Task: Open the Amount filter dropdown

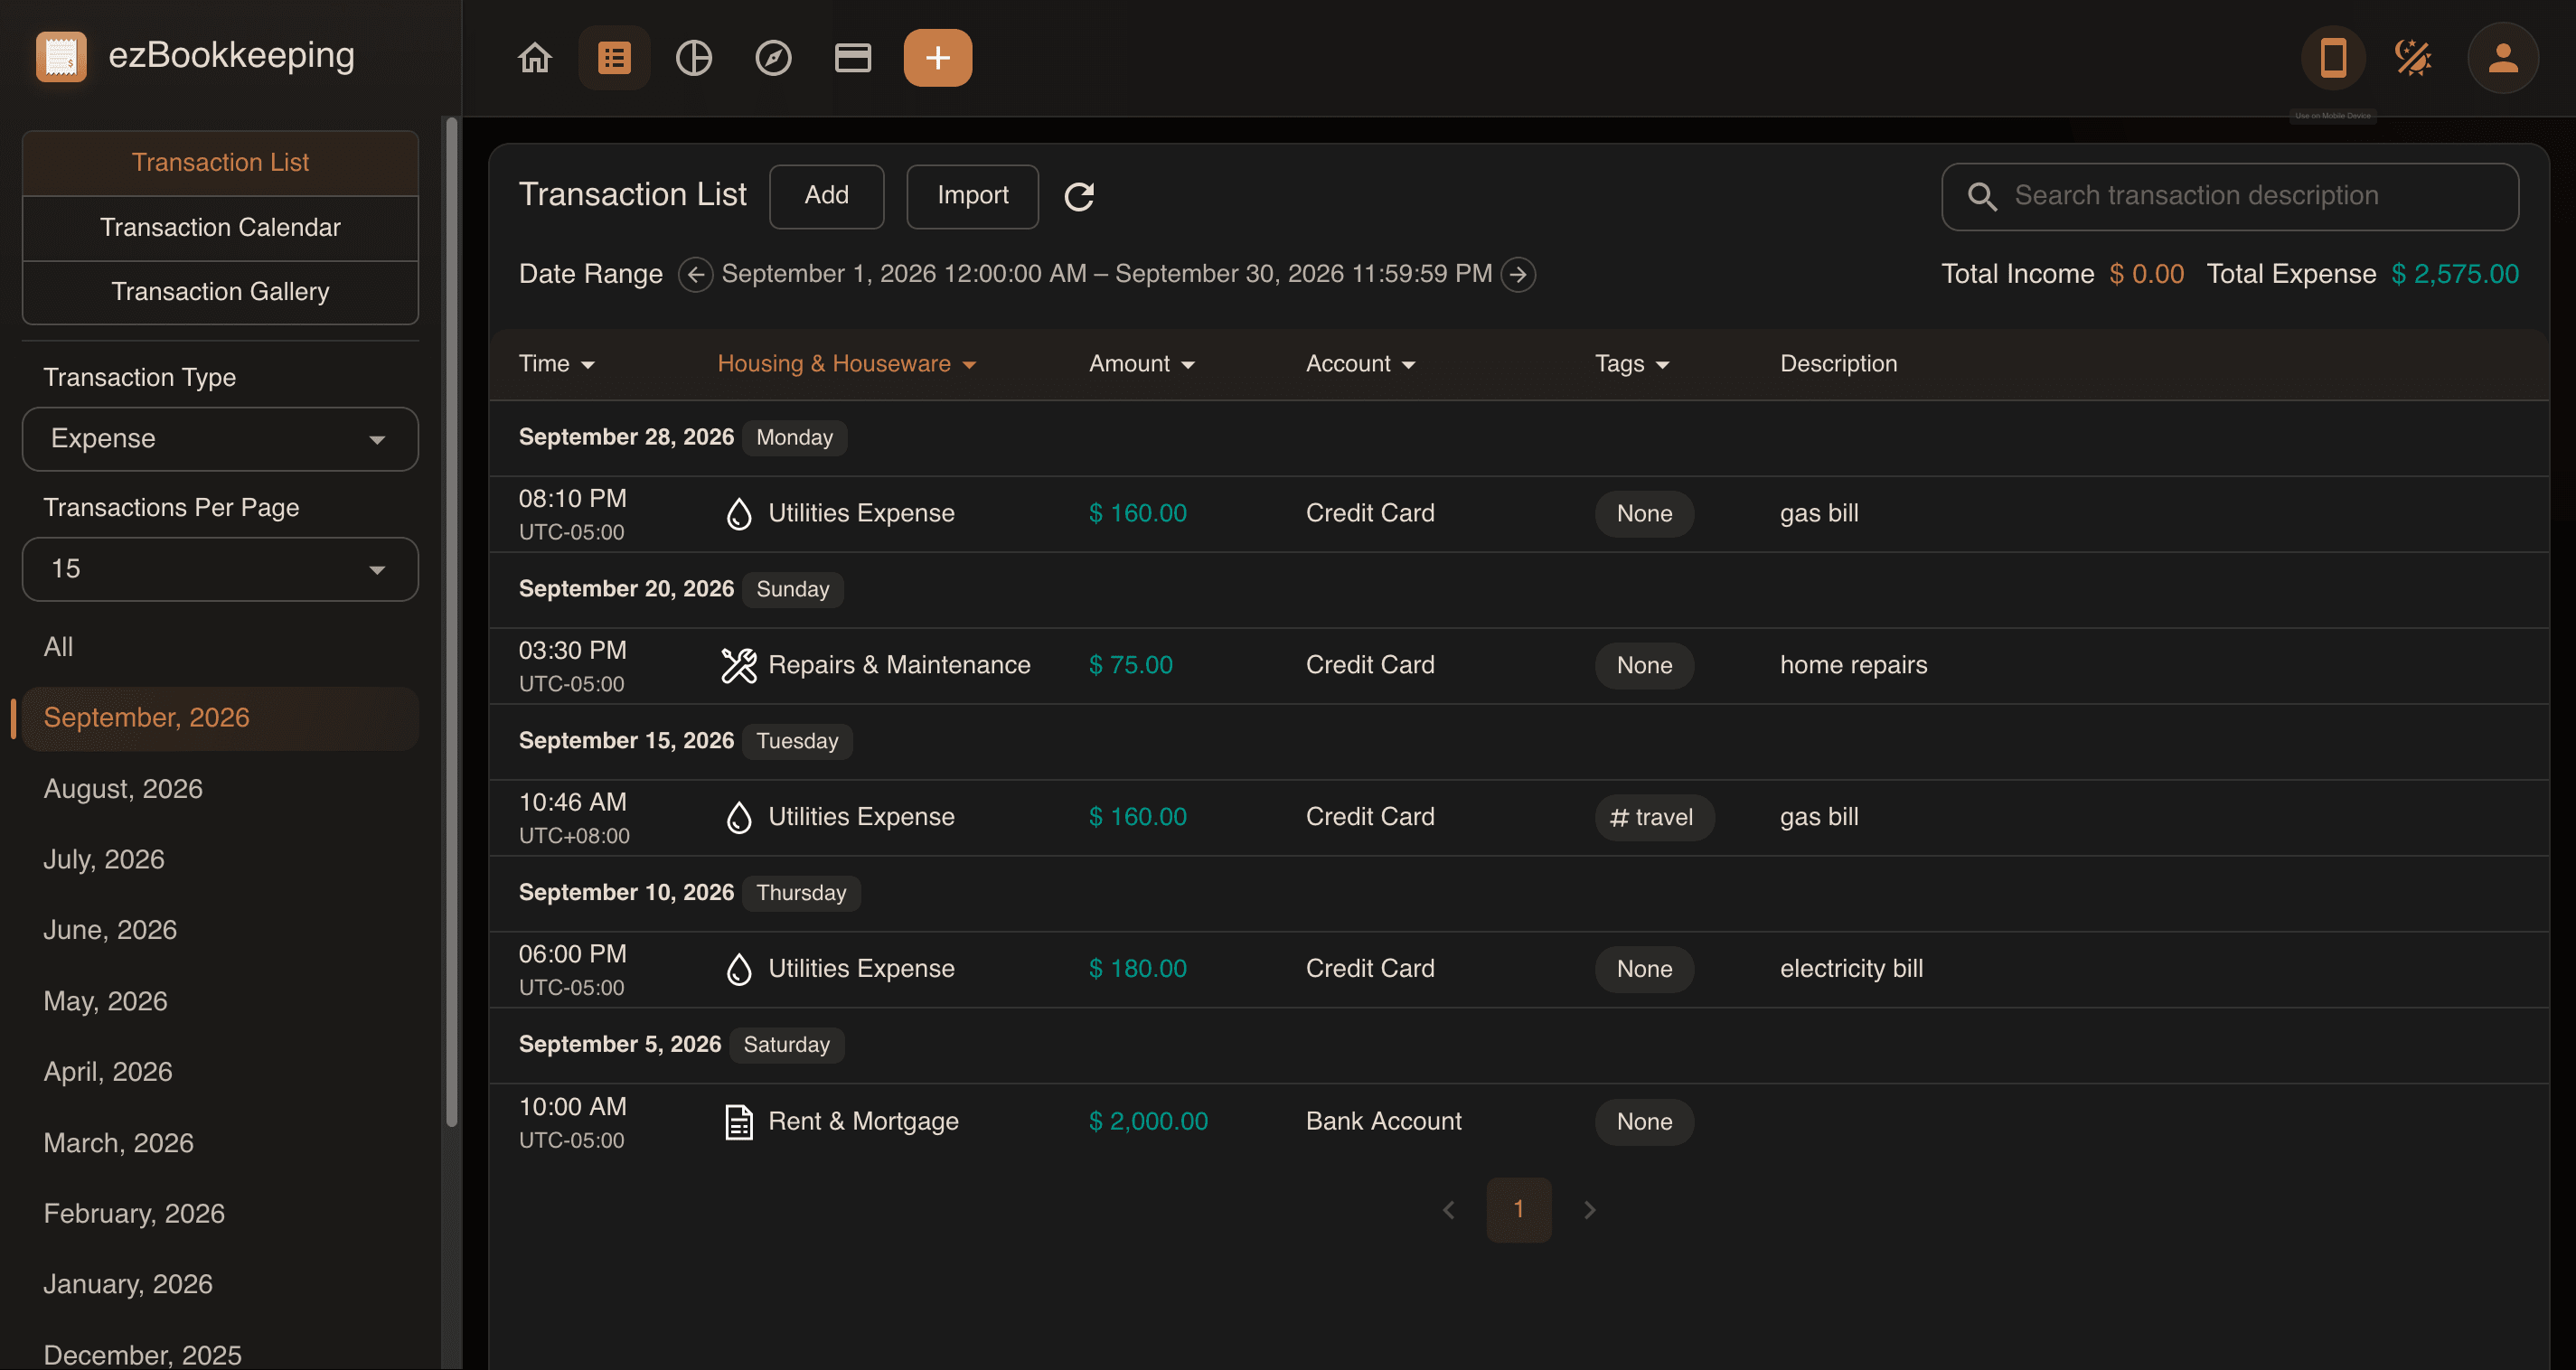Action: (1142, 364)
